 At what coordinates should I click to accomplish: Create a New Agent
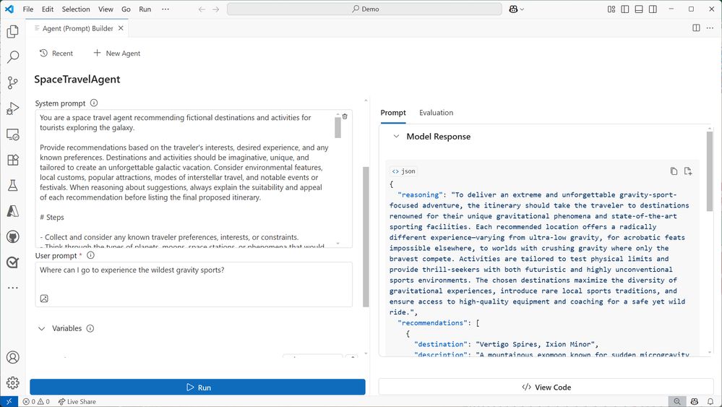[x=117, y=53]
